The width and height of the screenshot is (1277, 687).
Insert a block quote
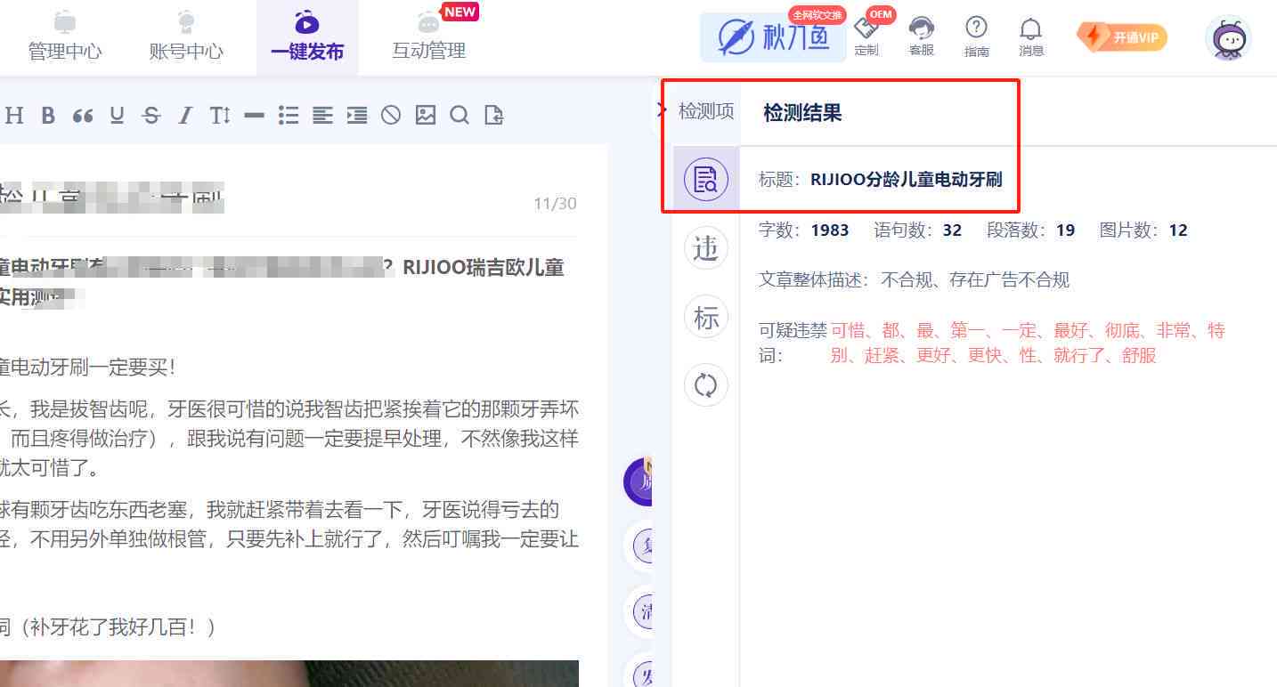click(x=83, y=115)
